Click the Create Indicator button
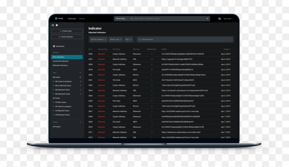Image resolution: width=289 pixels, height=167 pixels. pyautogui.click(x=67, y=37)
